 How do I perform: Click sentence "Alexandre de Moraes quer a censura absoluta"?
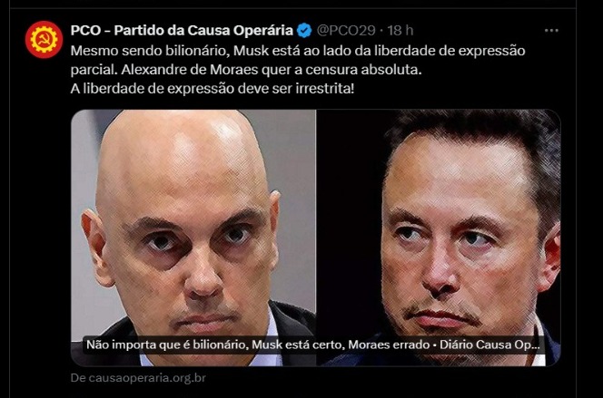point(272,70)
